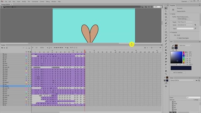This screenshot has height=113, width=201.
Task: Click the Delete layer trash icon
Action: 7,48
